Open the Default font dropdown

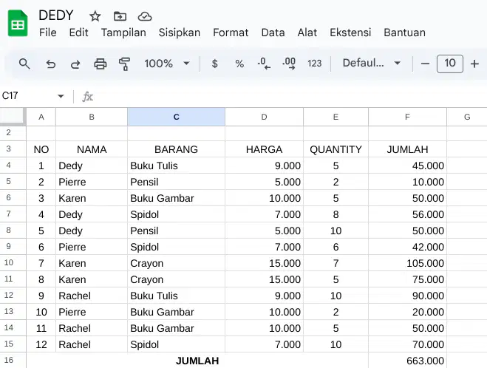371,63
